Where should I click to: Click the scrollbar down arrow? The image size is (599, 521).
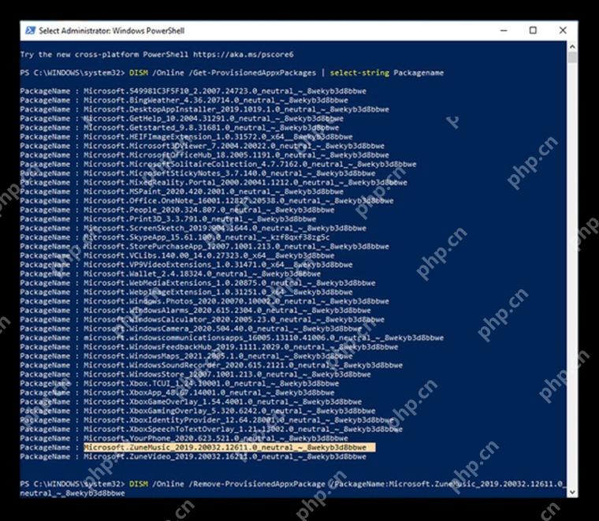[x=572, y=493]
